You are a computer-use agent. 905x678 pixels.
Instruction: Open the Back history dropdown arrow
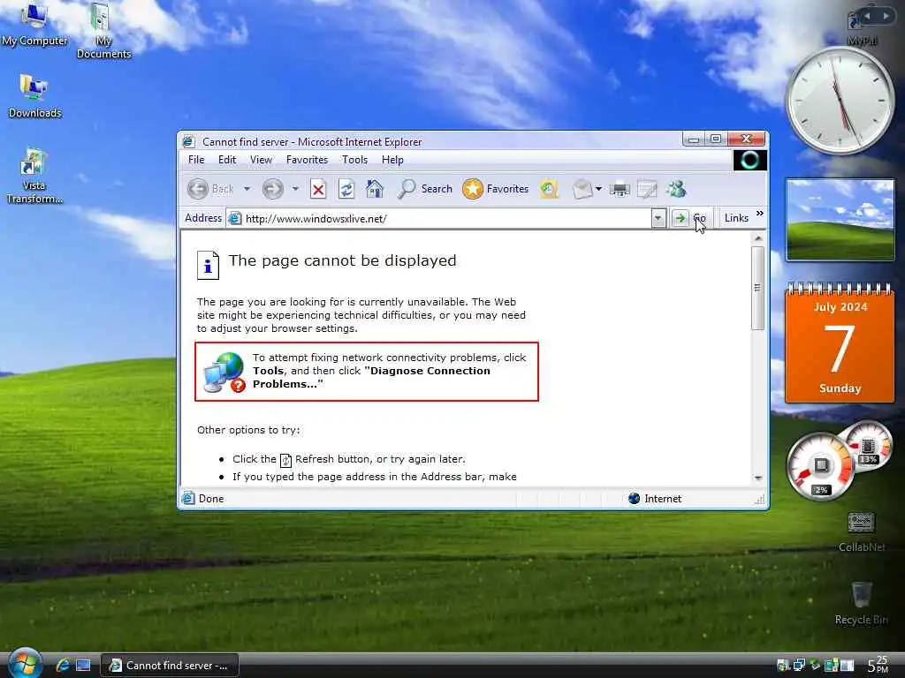pos(247,189)
